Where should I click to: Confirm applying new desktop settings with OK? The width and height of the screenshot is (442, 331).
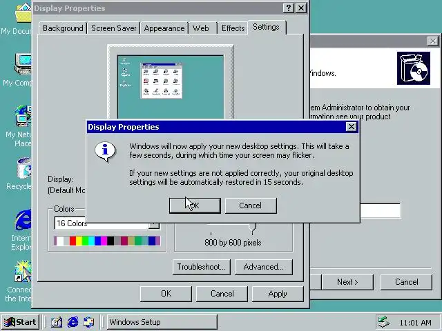tap(195, 205)
